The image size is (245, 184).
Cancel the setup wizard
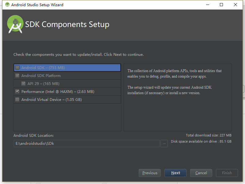coord(201,173)
